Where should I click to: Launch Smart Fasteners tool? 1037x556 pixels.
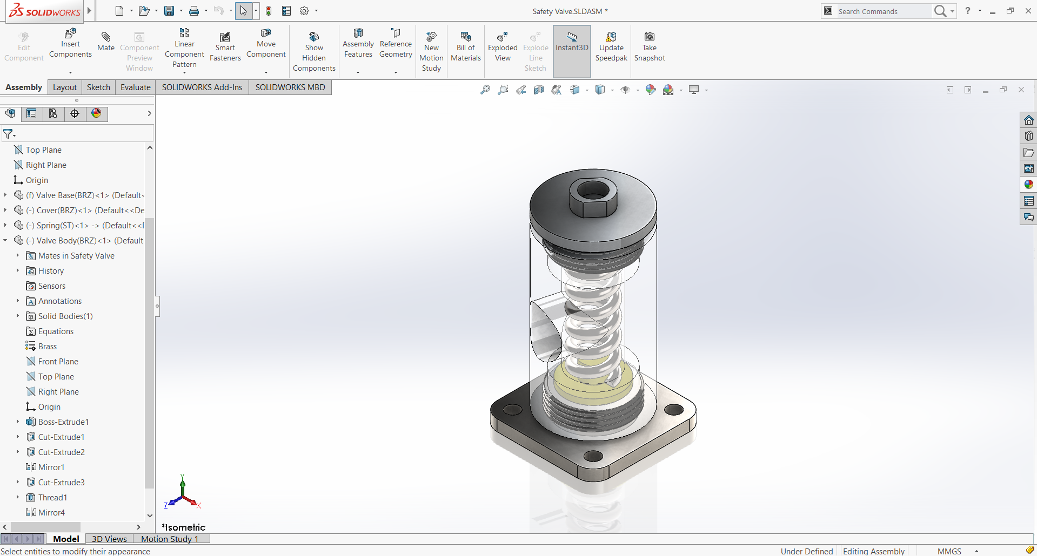pyautogui.click(x=225, y=46)
